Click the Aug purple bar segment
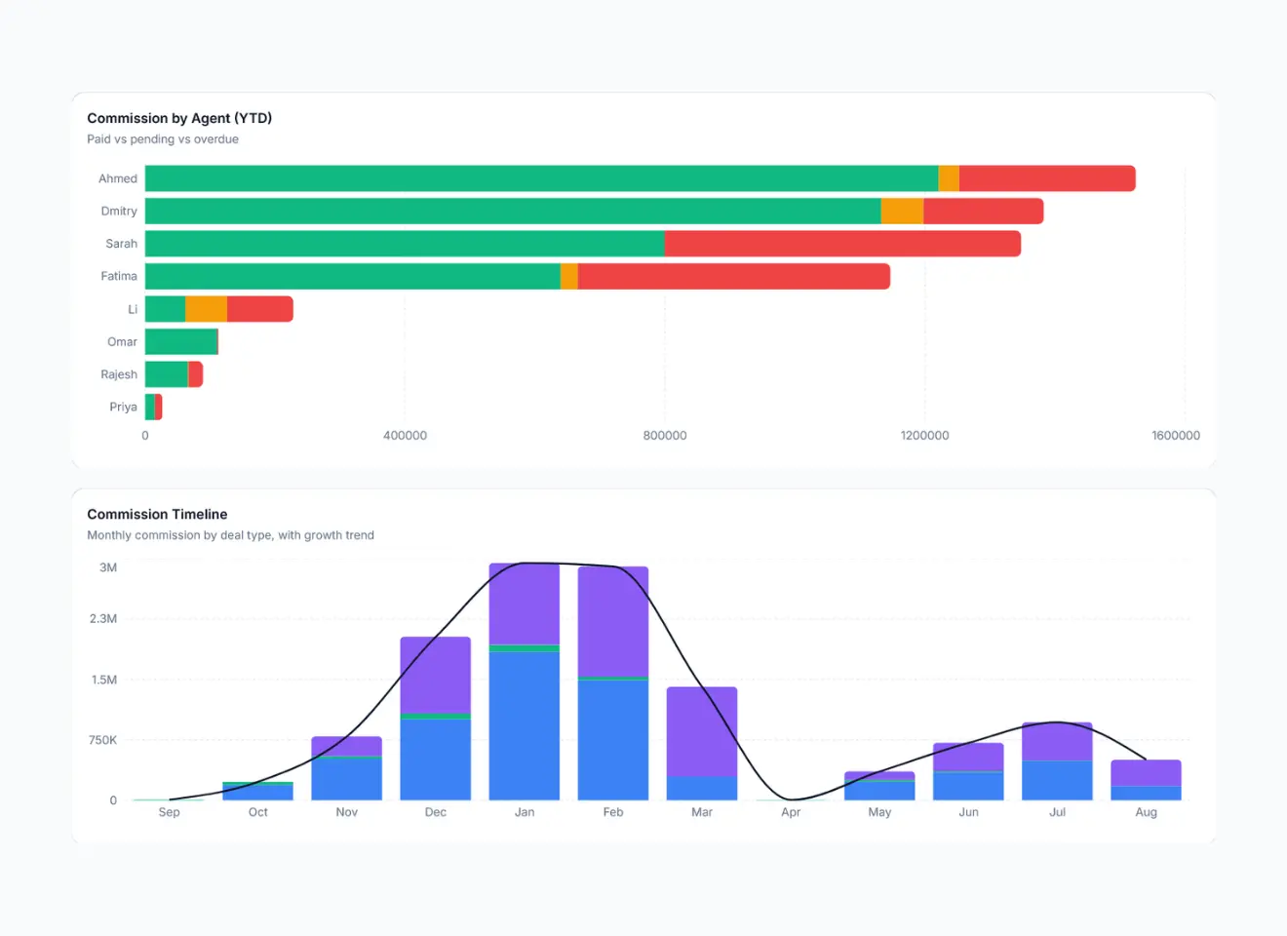Image resolution: width=1287 pixels, height=936 pixels. (1146, 772)
